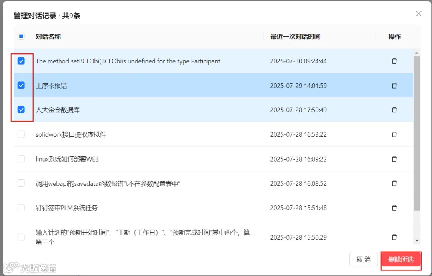
Task: Select the 工序卡报错 conversation name
Action: click(51, 86)
